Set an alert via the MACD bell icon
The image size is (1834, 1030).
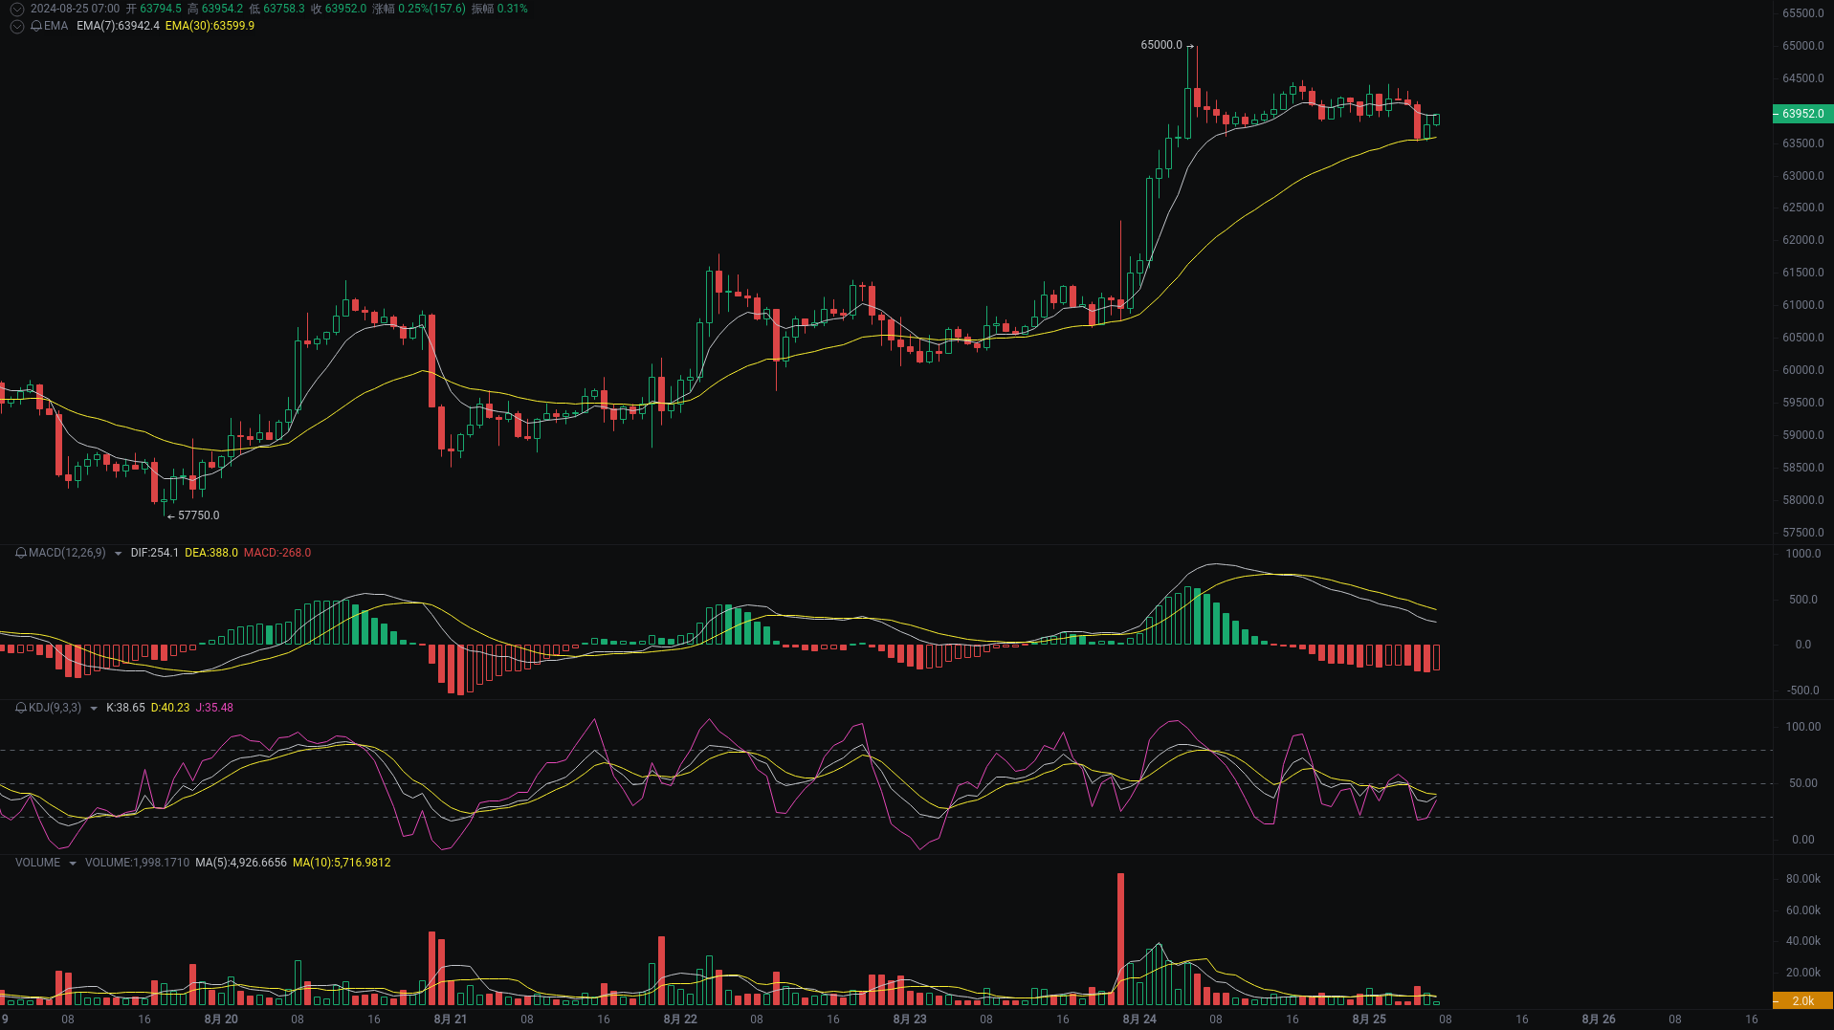19,553
